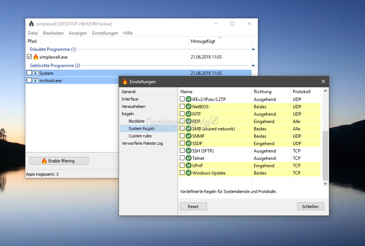Enable the NetBIOS rule checkbox
The height and width of the screenshot is (246, 365).
coord(182,106)
